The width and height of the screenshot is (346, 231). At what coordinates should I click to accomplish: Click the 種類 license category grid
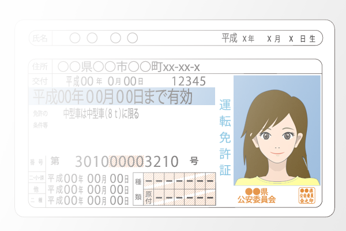(173, 188)
